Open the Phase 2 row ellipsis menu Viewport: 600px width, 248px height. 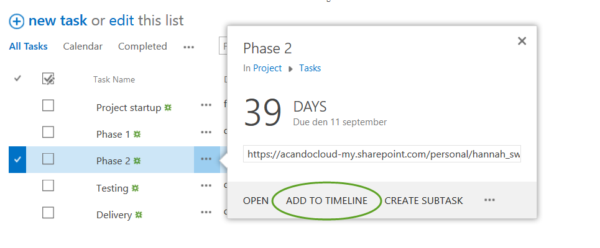(206, 159)
